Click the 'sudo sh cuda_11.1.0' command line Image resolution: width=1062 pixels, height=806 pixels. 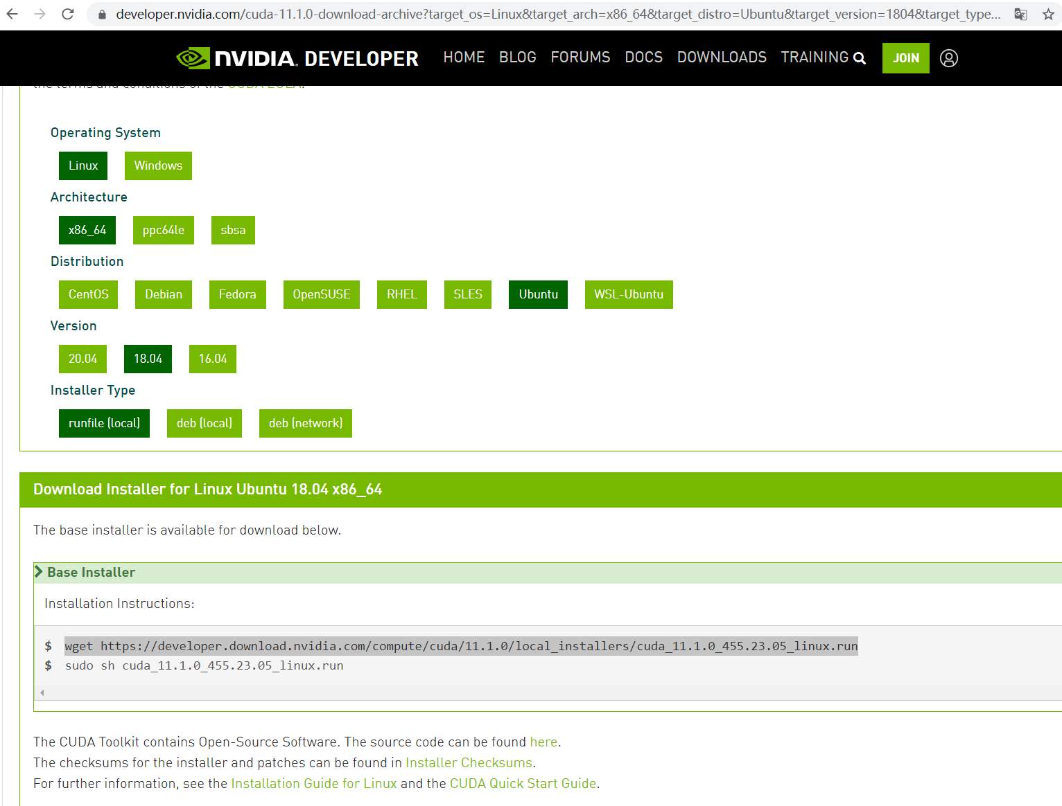click(204, 665)
